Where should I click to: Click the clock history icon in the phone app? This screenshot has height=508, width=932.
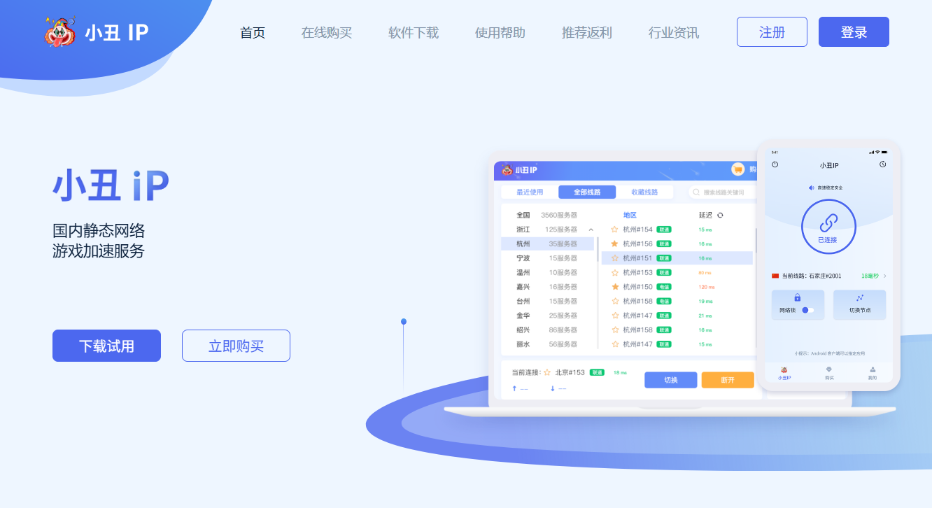point(883,164)
